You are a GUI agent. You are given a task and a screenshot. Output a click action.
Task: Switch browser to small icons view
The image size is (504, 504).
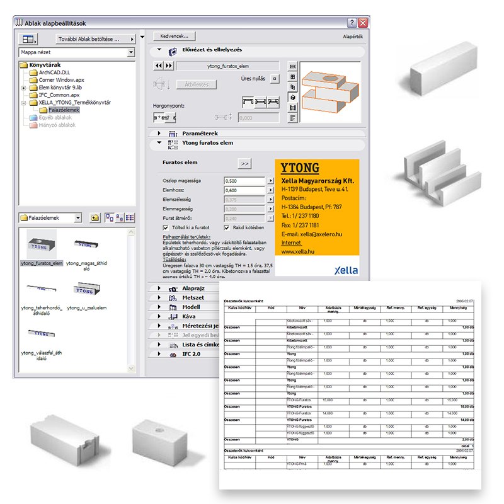point(120,218)
